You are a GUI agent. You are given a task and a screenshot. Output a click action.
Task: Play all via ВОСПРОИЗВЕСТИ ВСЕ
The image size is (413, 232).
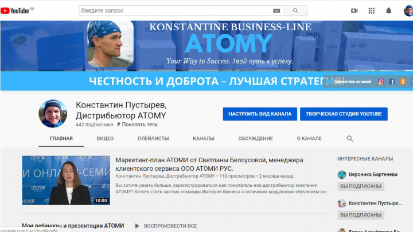tap(166, 226)
